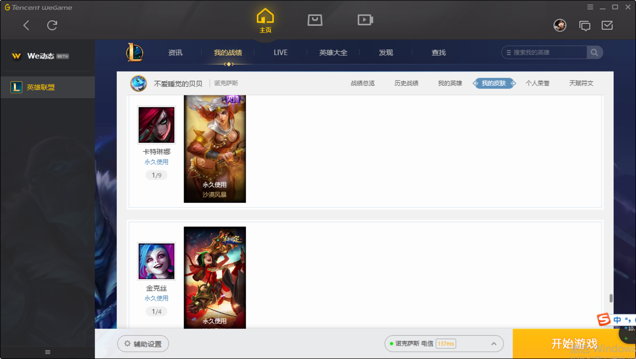
Task: Click the player's profile avatar
Action: click(139, 83)
